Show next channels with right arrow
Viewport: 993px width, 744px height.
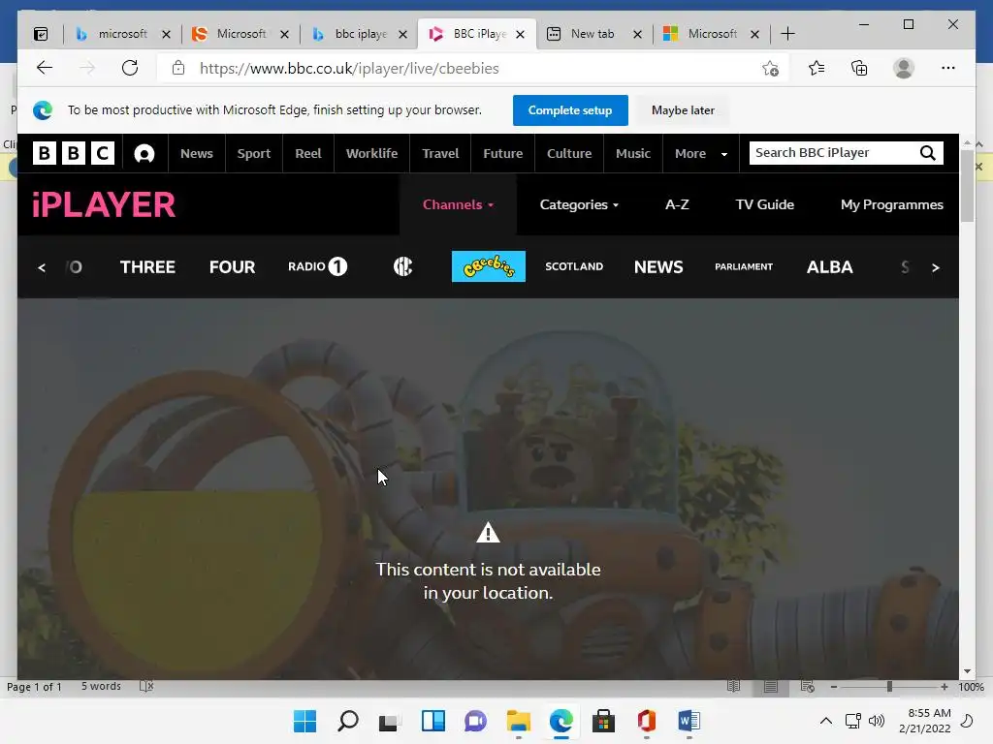[x=936, y=267]
